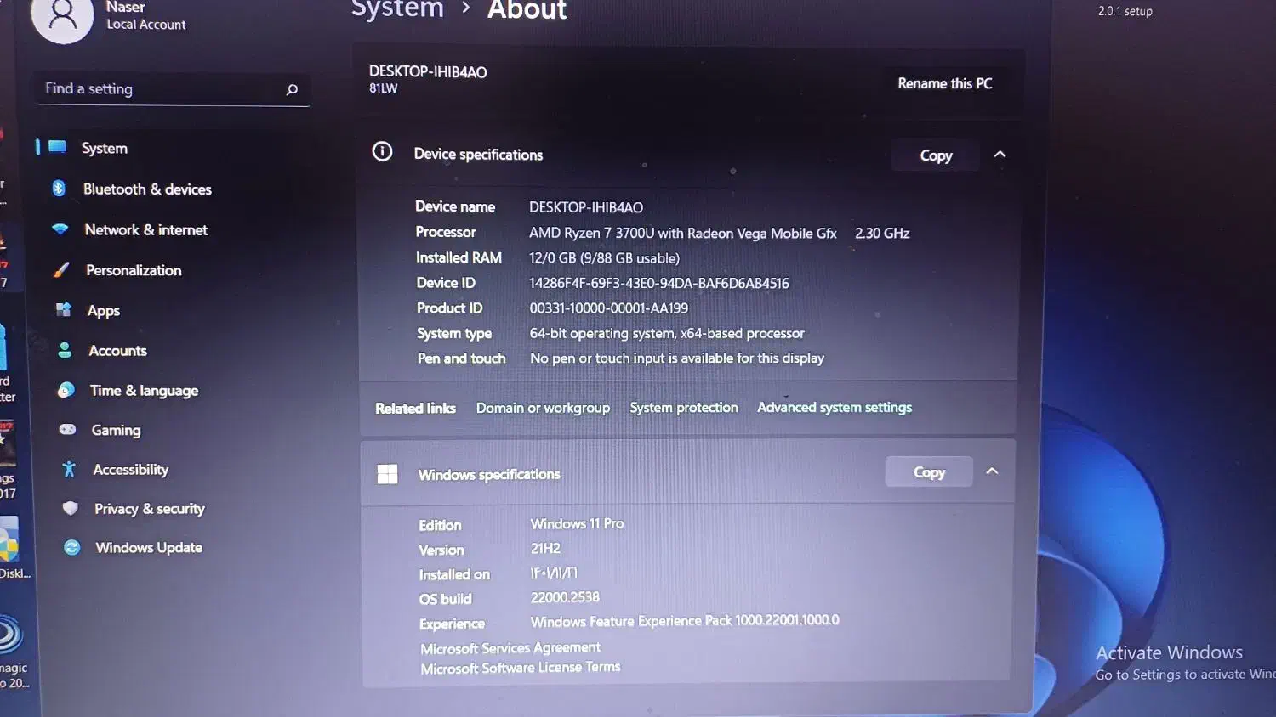Click the Rename this PC button
Screen dimensions: 1276x717
click(x=944, y=83)
